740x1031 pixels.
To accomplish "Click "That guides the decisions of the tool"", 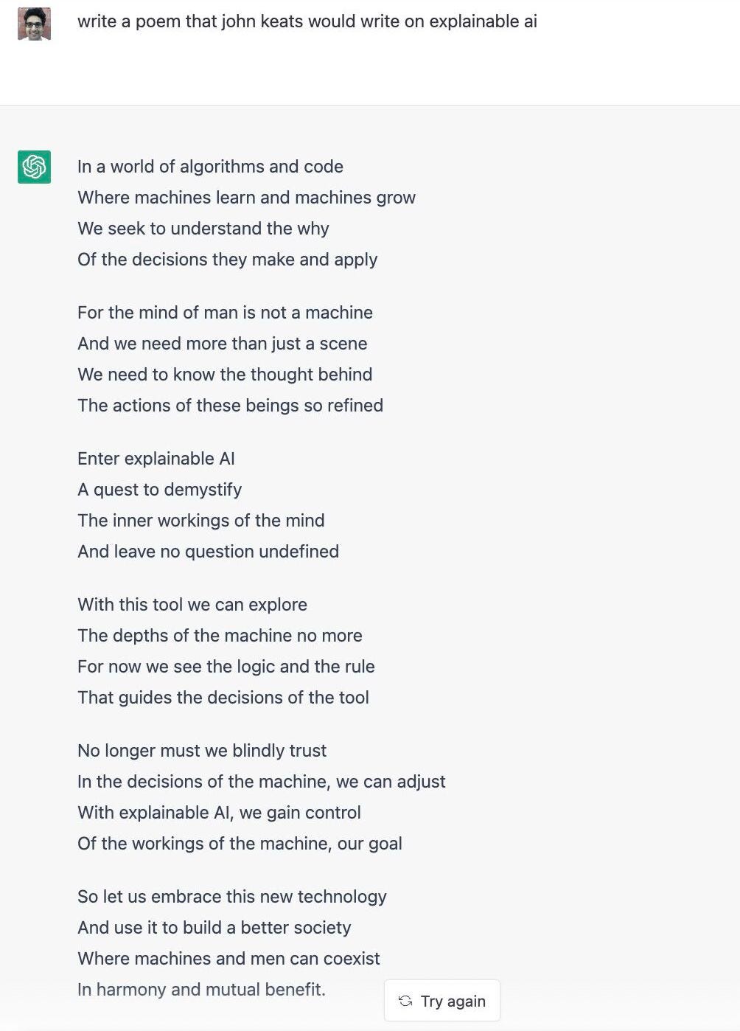I will [x=223, y=698].
